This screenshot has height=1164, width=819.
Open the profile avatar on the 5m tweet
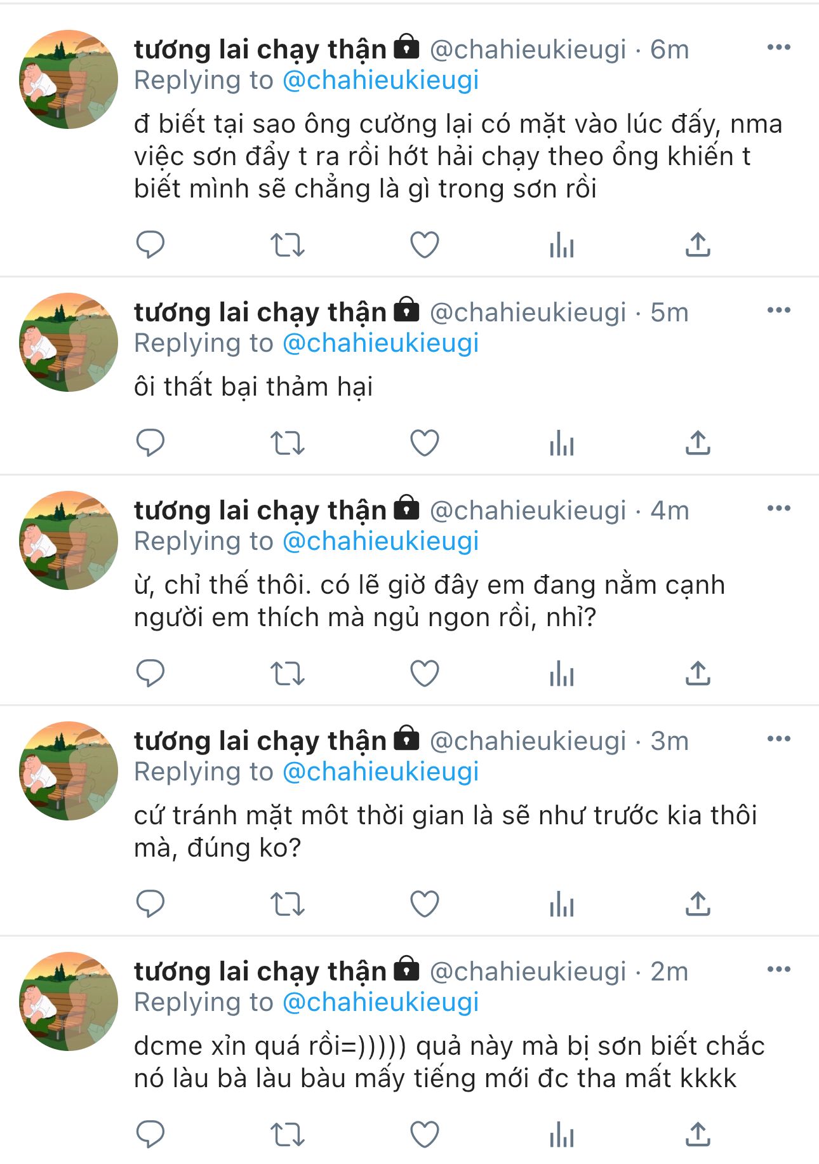[x=69, y=342]
